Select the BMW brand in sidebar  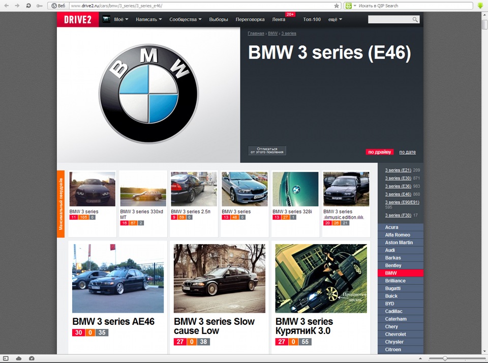pyautogui.click(x=401, y=273)
